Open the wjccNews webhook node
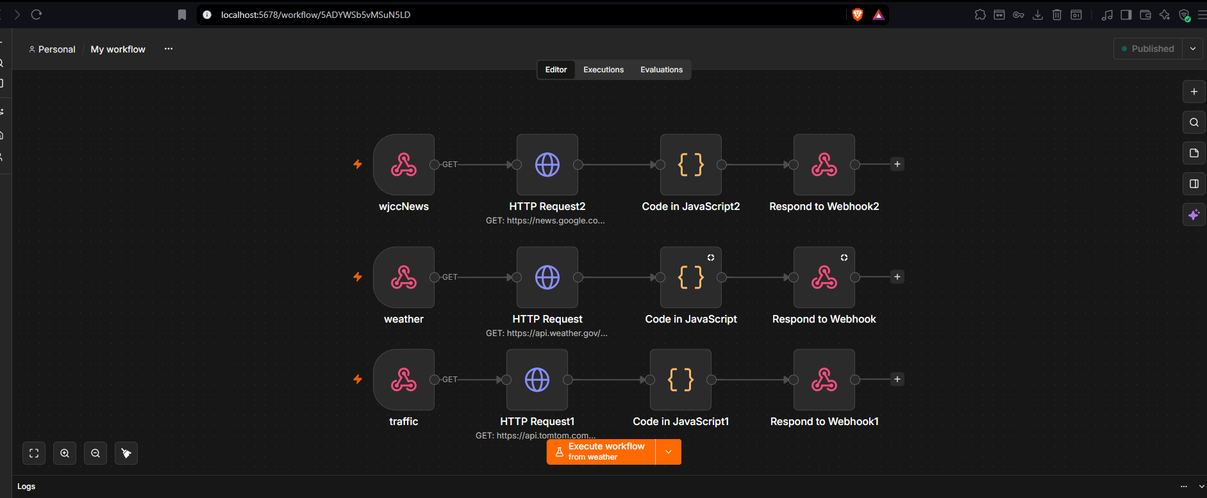Viewport: 1207px width, 498px height. [404, 165]
